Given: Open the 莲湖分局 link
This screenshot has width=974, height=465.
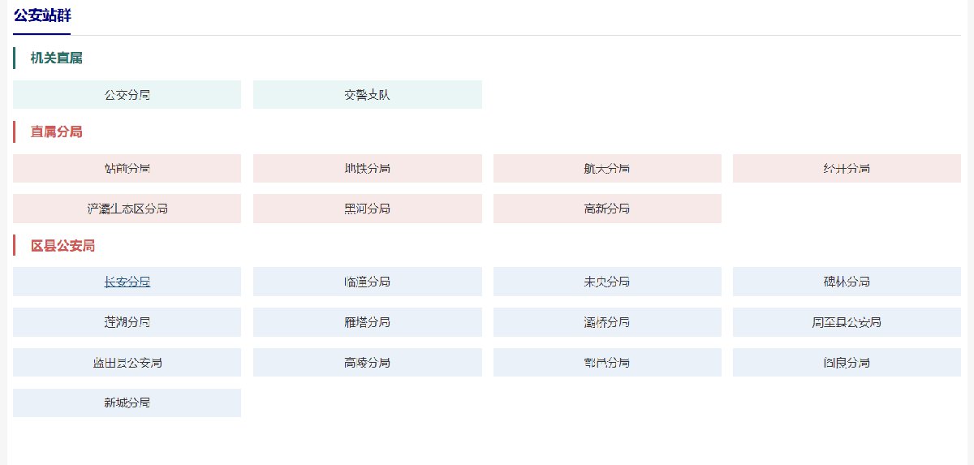Looking at the screenshot, I should point(127,322).
